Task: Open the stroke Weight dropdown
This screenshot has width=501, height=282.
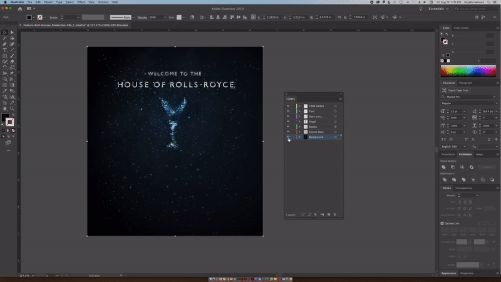Action: [x=477, y=196]
